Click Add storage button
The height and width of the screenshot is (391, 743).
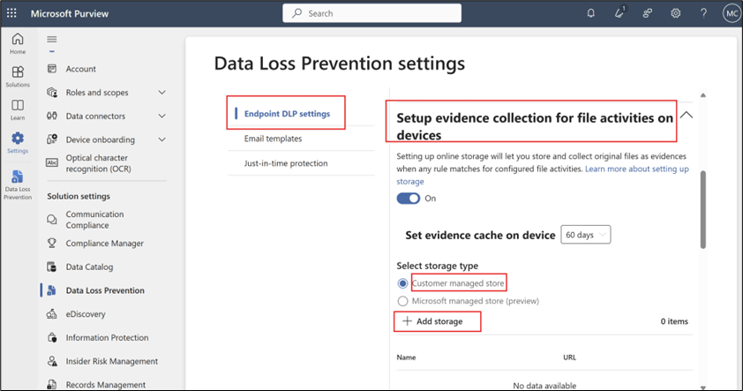coord(432,321)
